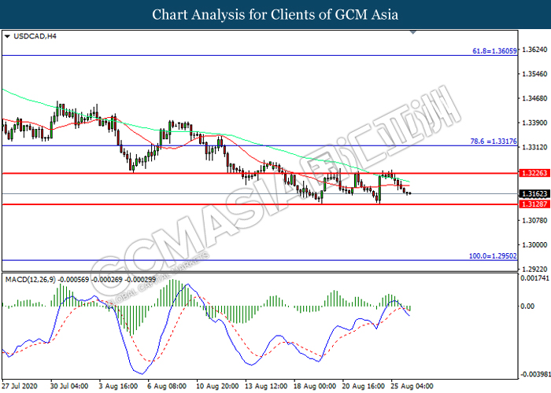Click the 20 Aug 16:00 time label
The image size is (551, 393).
tap(364, 386)
